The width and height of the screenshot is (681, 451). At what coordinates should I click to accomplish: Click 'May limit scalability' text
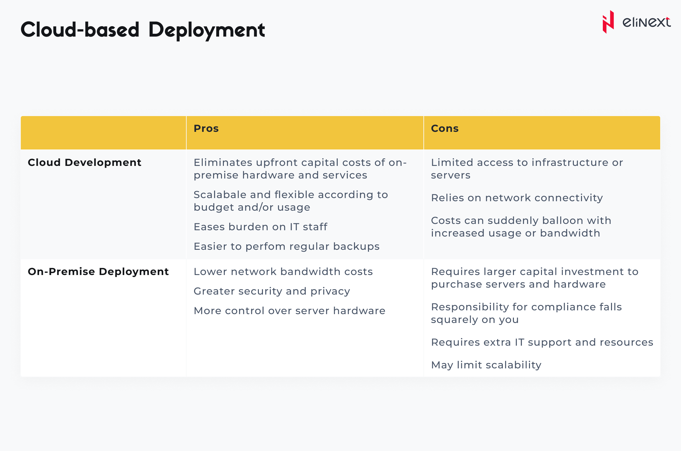pos(486,365)
